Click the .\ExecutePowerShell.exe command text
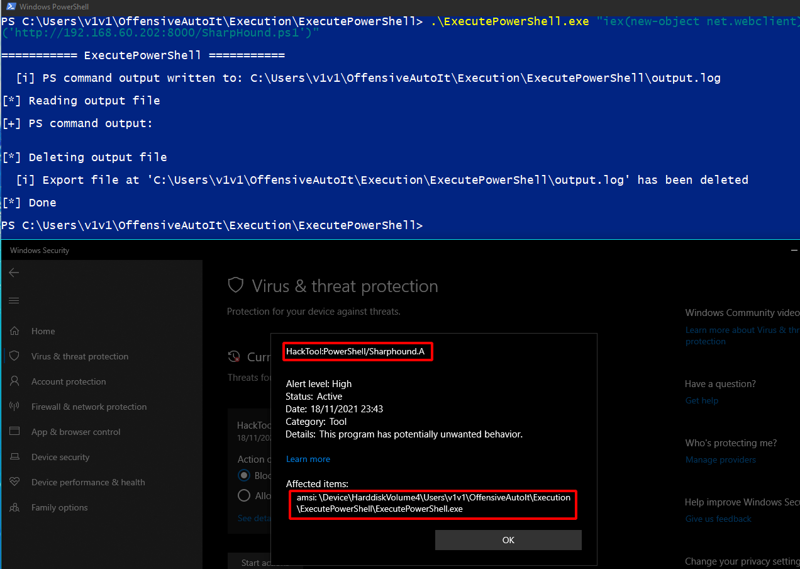 point(510,21)
